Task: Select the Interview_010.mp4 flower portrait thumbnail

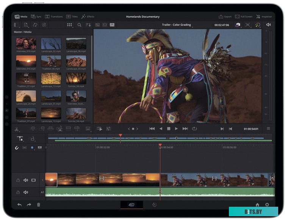Action: (x=26, y=43)
